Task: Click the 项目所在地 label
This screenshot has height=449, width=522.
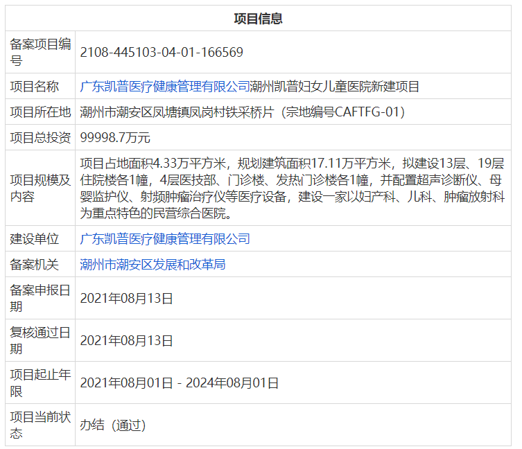Action: click(40, 112)
